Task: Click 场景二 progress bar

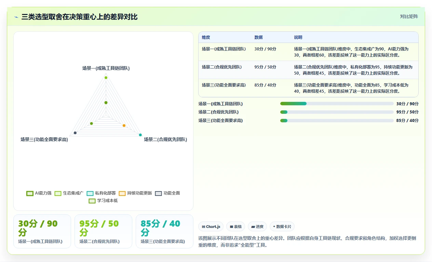Action: click(337, 112)
